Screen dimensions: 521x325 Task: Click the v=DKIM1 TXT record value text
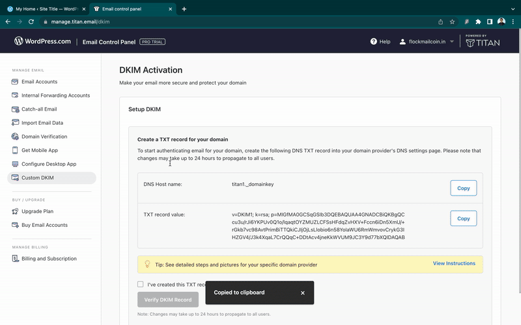click(x=318, y=226)
